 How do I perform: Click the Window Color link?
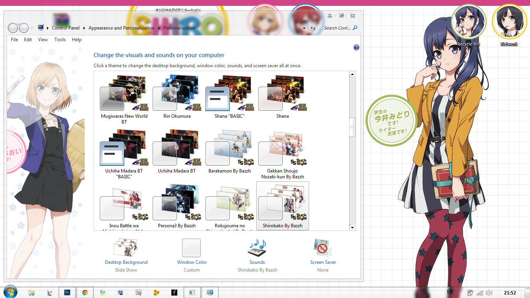click(x=192, y=262)
